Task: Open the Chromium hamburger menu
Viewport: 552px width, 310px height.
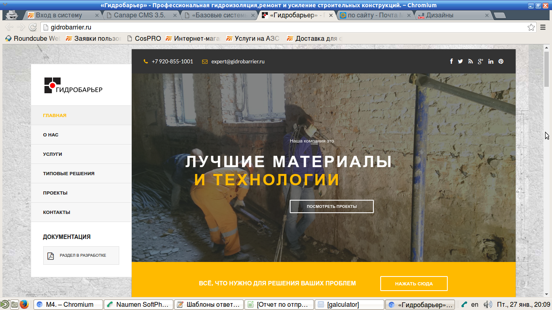Action: (x=543, y=27)
